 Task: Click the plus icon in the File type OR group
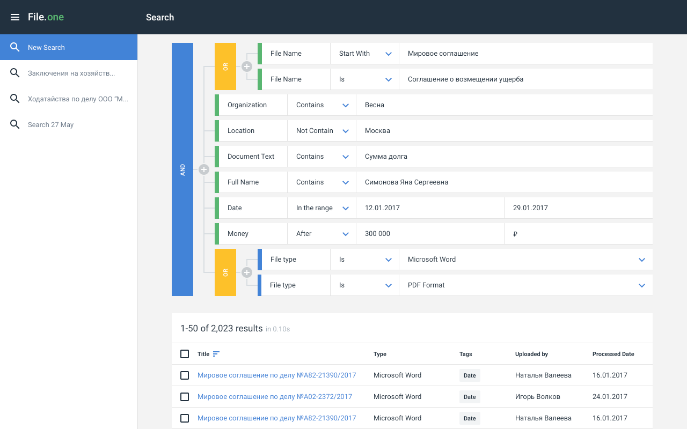(247, 272)
